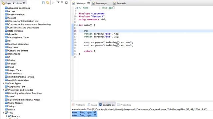Expand the Other Types project
This screenshot has height=119, width=213.
pos(4,83)
